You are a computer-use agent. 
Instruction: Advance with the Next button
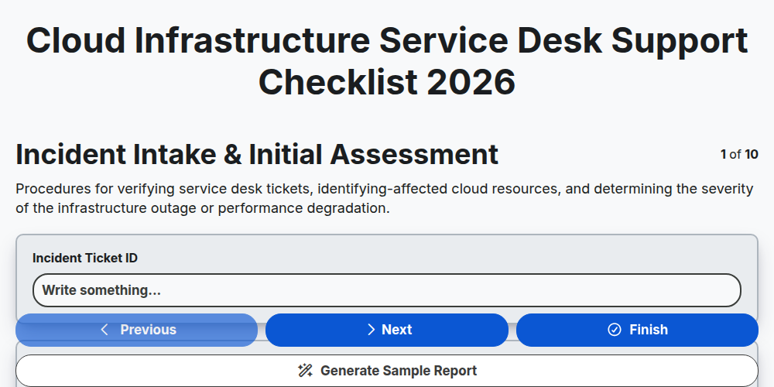tap(387, 330)
